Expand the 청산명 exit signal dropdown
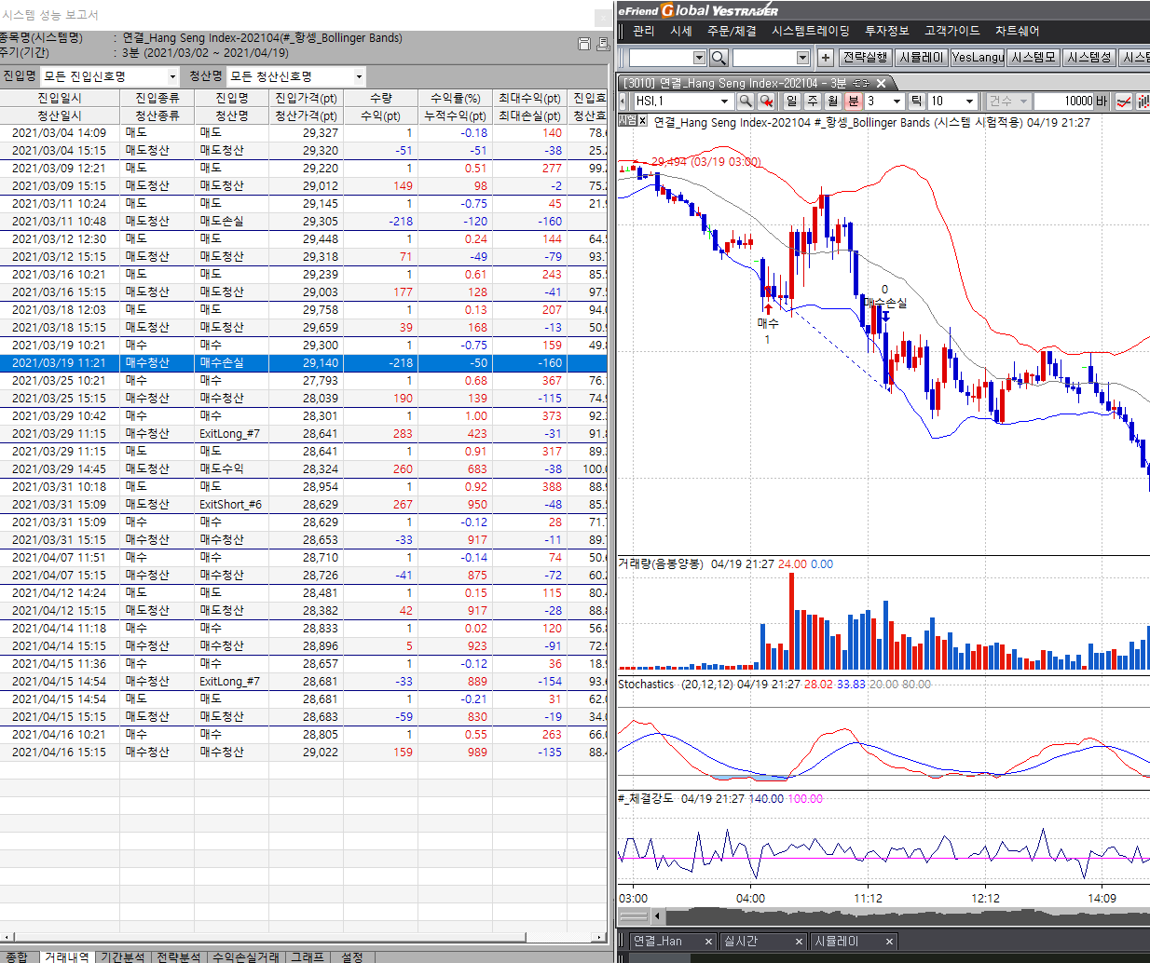 [x=359, y=76]
